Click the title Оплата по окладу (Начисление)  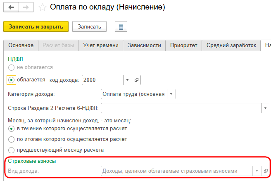click(x=107, y=7)
